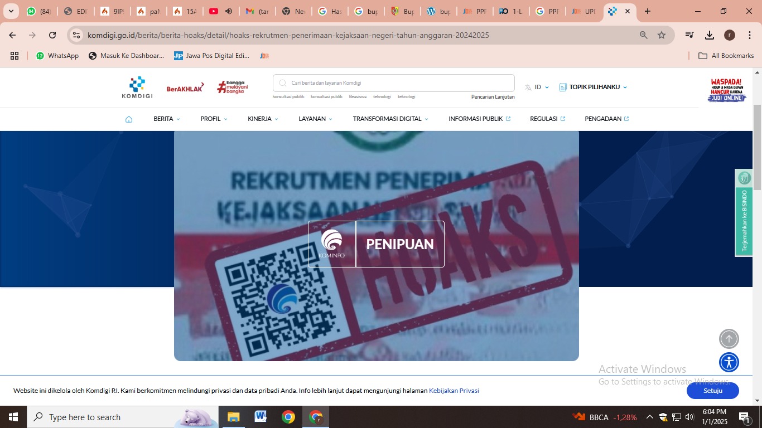Switch to the WhatsApp (84) tab
Screen dimensions: 762x428
39,11
